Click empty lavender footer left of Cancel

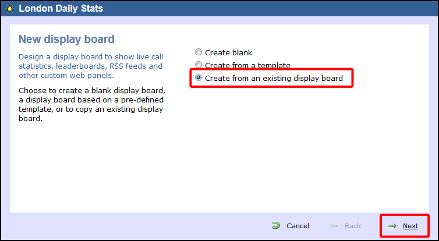tap(134, 226)
